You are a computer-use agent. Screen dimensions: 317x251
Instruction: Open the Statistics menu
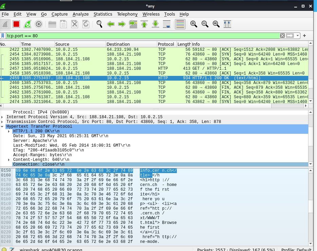(103, 14)
